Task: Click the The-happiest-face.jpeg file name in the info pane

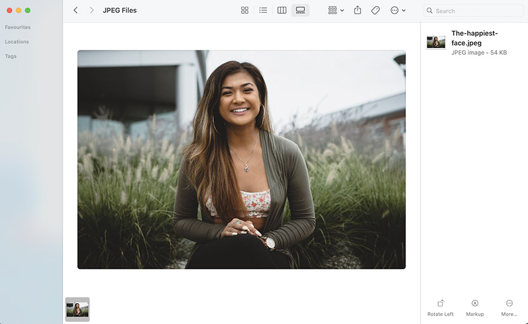Action: (x=474, y=38)
